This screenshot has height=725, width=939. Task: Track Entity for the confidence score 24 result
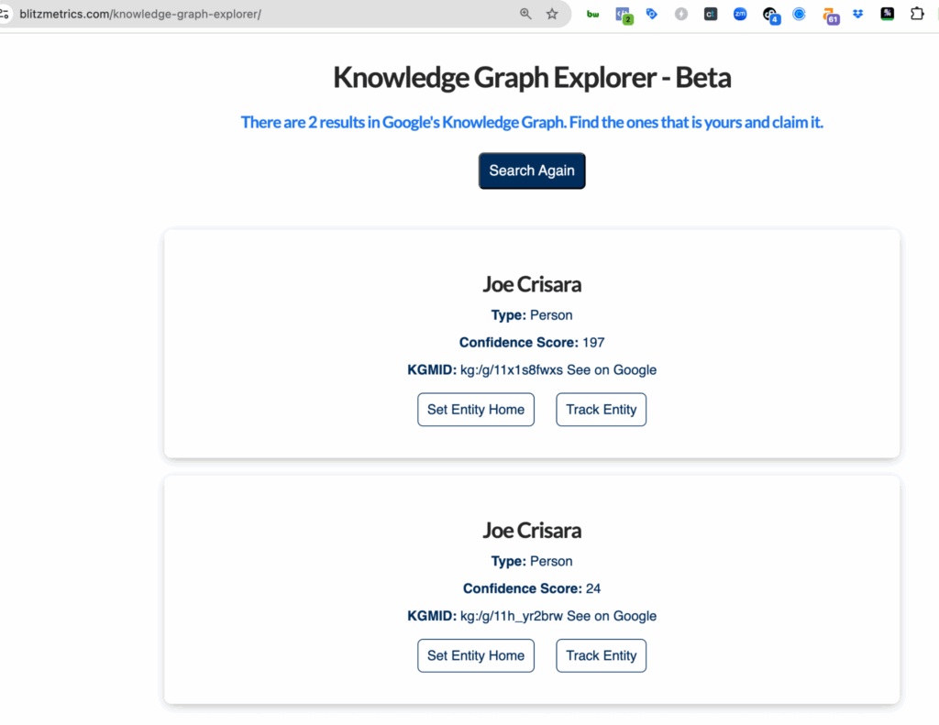click(x=601, y=655)
